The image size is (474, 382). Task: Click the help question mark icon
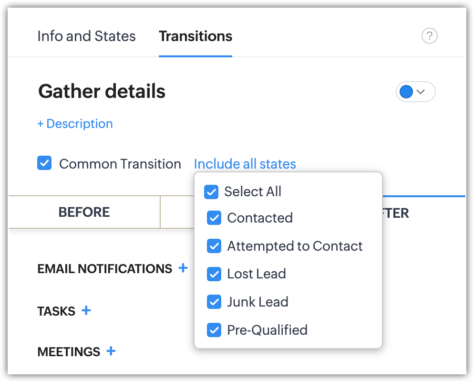coord(429,36)
